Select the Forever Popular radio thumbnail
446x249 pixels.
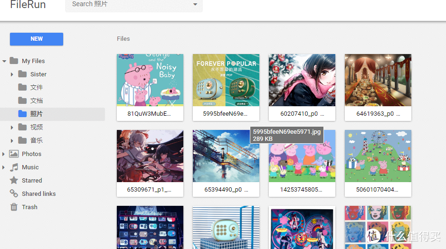[x=226, y=80]
